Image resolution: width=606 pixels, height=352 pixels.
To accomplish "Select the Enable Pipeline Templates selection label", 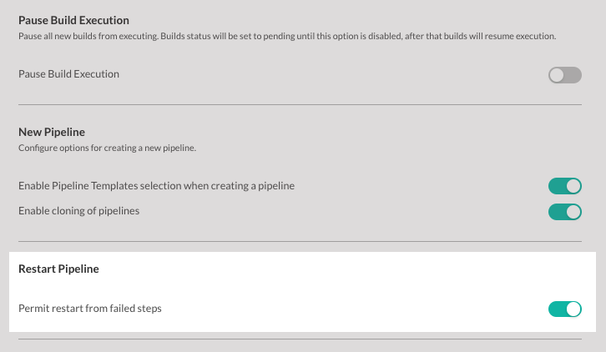I will (157, 186).
